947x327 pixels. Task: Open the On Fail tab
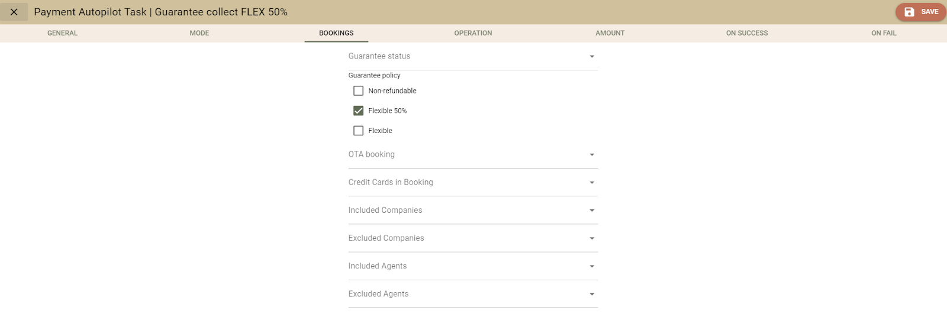[884, 33]
